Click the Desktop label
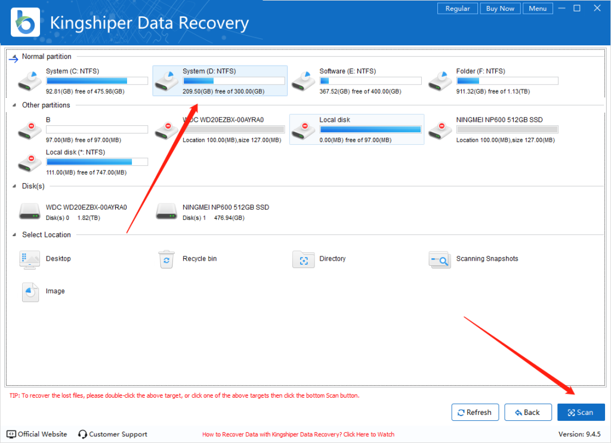The height and width of the screenshot is (443, 611). (x=58, y=259)
